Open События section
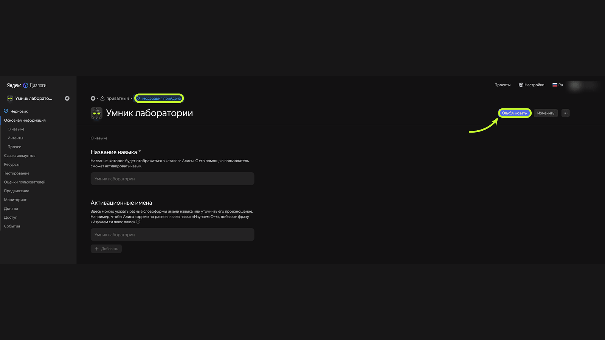Viewport: 605px width, 340px height. click(x=12, y=226)
